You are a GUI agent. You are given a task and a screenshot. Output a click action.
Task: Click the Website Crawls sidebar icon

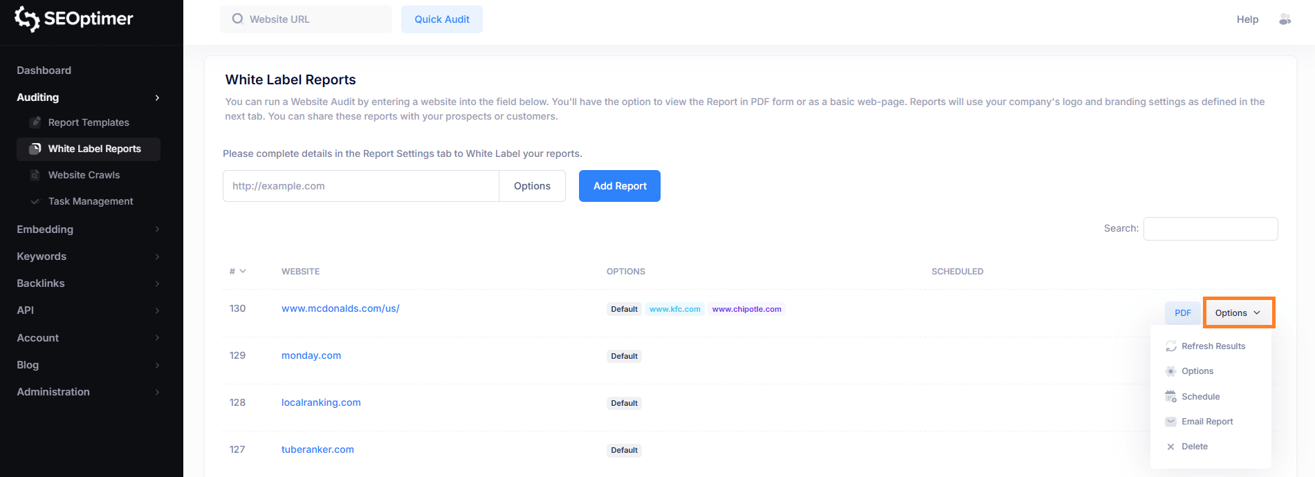click(x=35, y=175)
